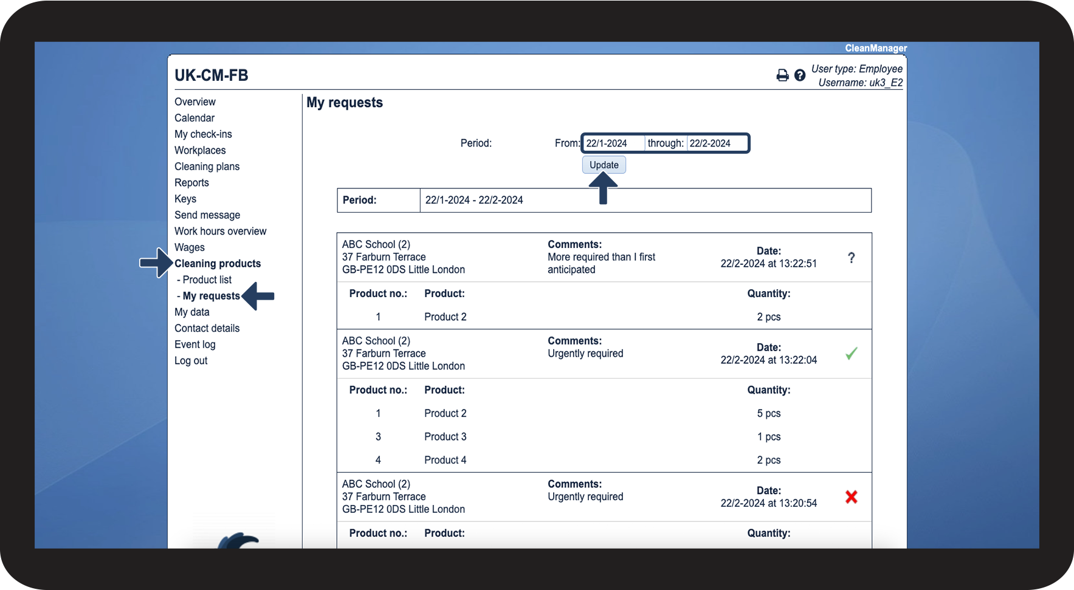
Task: Click the date 22/2-2024 at 13:22:04
Action: pyautogui.click(x=769, y=360)
